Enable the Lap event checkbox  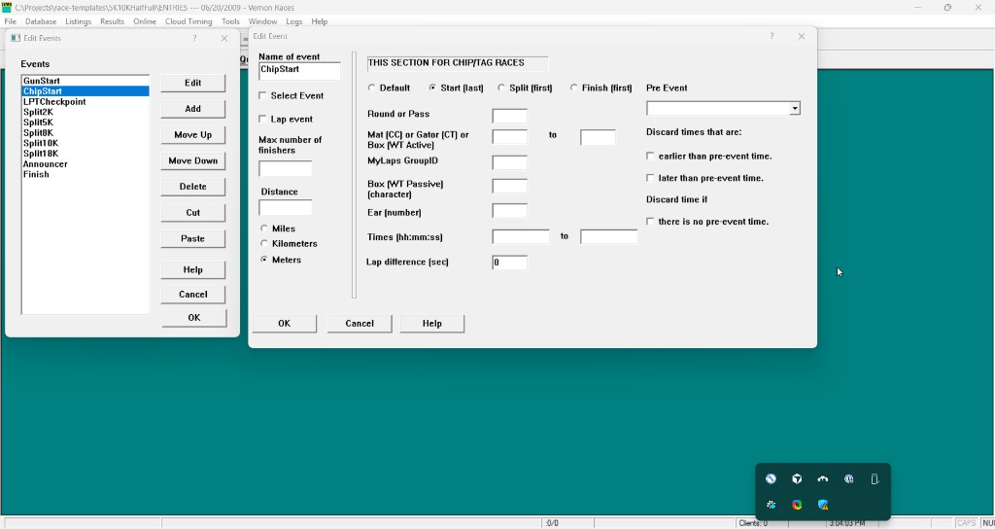tap(262, 119)
